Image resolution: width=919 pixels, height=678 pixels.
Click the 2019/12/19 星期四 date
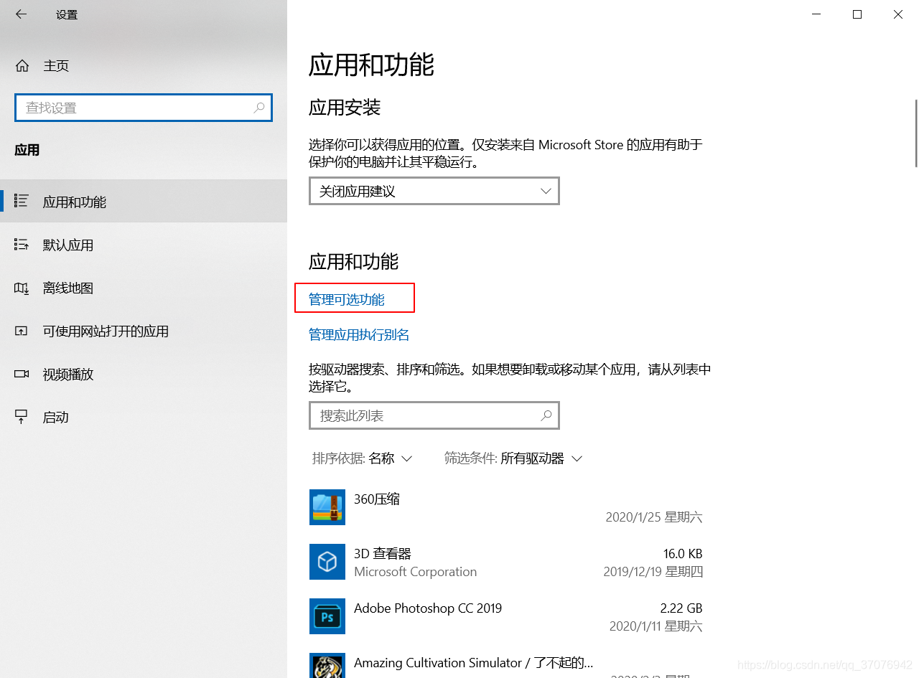pyautogui.click(x=653, y=572)
